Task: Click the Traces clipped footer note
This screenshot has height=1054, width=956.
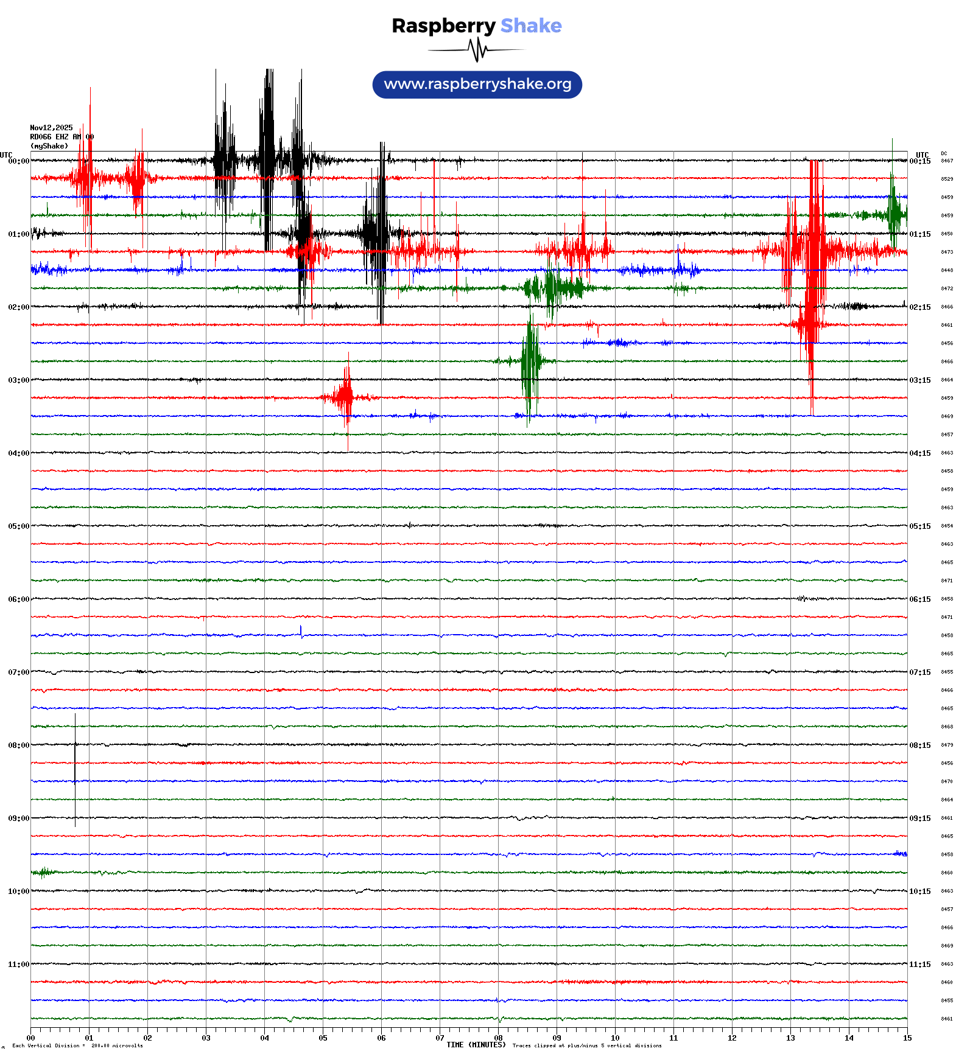Action: tap(586, 1045)
